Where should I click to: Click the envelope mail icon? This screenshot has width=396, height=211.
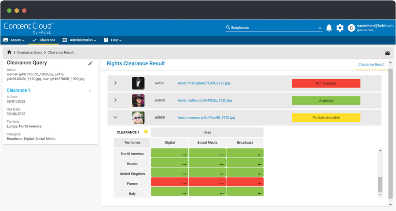coord(387,53)
